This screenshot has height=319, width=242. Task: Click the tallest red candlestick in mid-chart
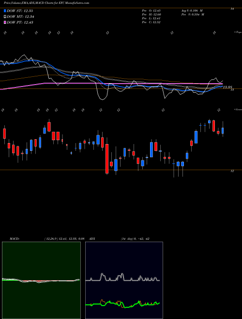107,159
